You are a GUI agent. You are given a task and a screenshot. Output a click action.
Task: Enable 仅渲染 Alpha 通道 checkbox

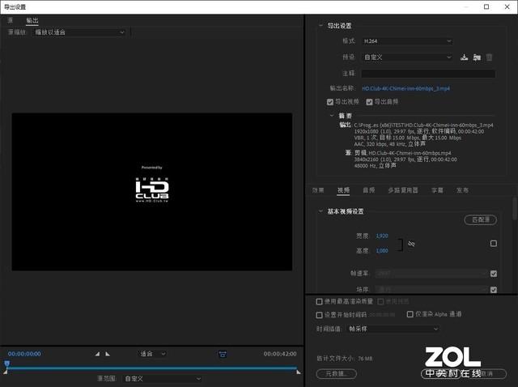pyautogui.click(x=410, y=314)
